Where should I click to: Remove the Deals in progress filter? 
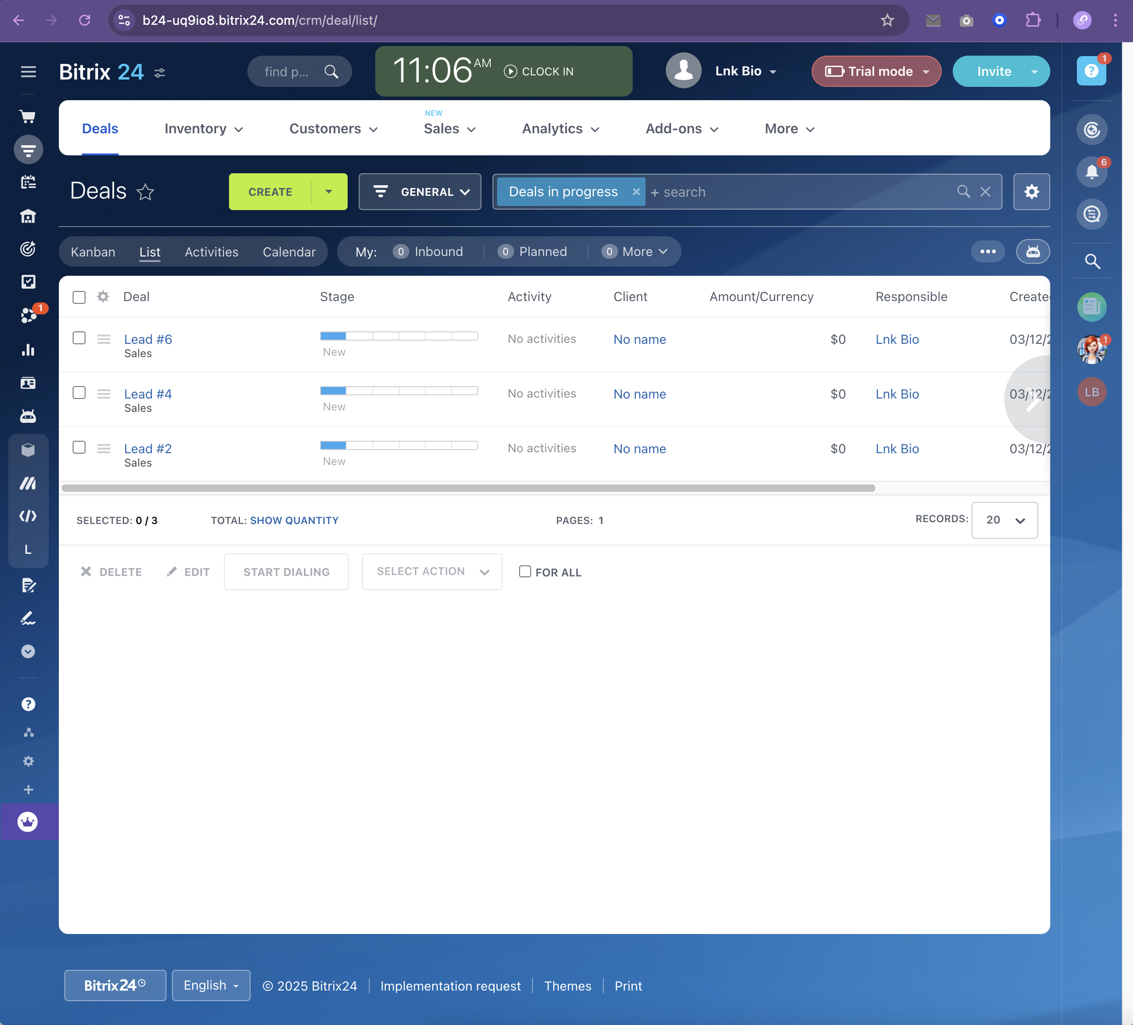(x=635, y=192)
